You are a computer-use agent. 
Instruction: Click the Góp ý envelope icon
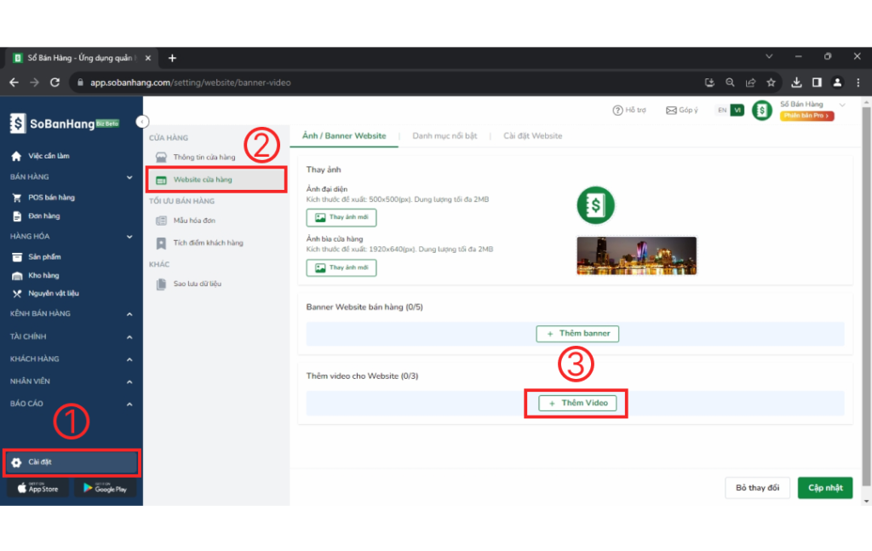tap(671, 110)
